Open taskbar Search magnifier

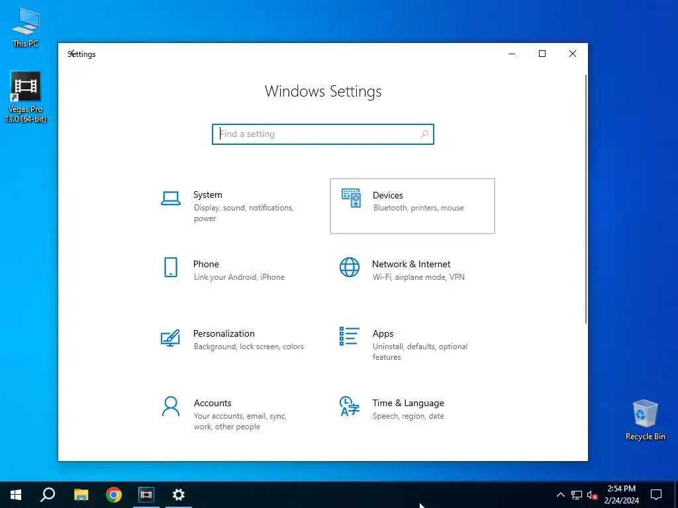coord(48,495)
